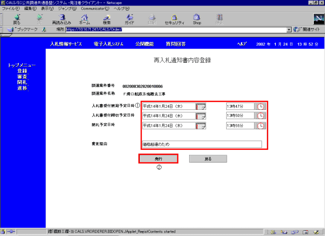Viewport: 325px width, 236px height.
Task: Click the Forward (次) toolbar icon
Action: tap(39, 19)
